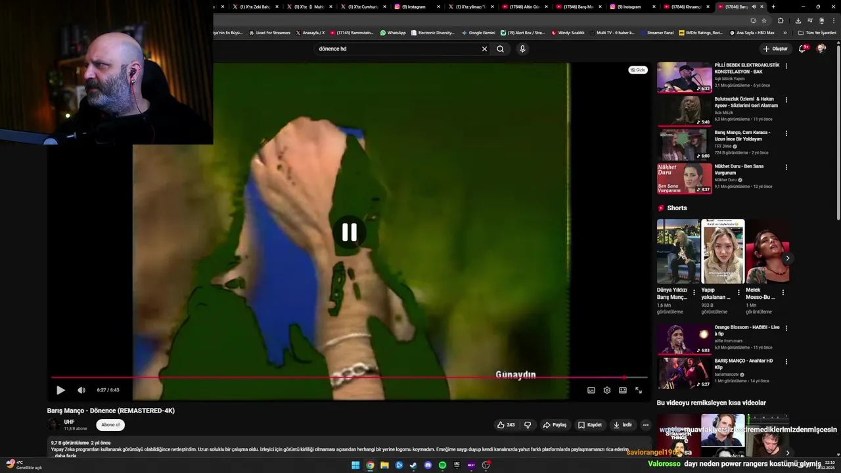The image size is (841, 473).
Task: Open a new browser tab with the plus
Action: click(773, 7)
